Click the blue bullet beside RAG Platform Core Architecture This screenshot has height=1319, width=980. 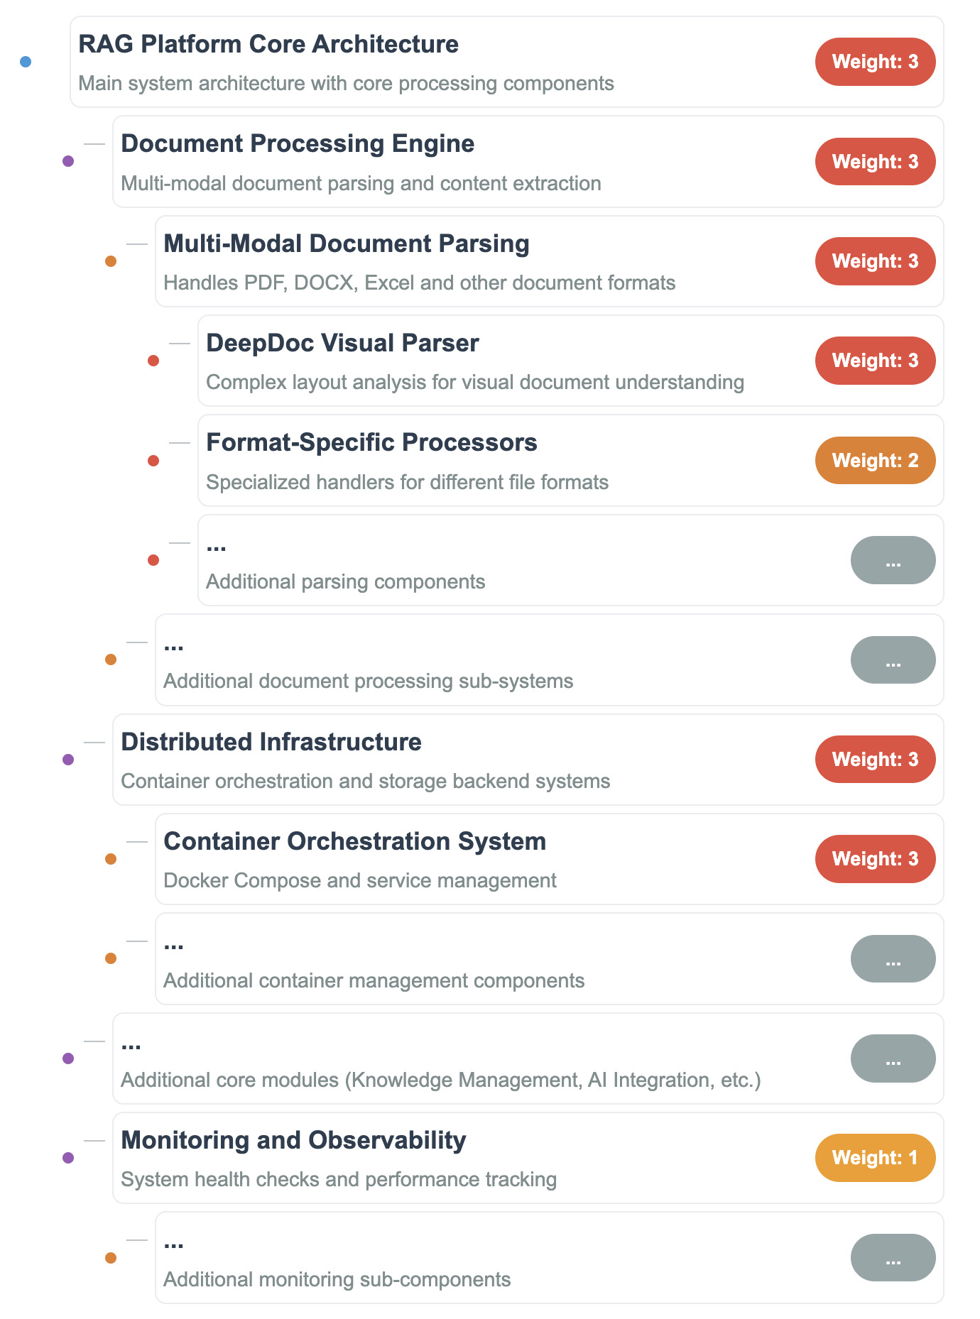tap(26, 62)
